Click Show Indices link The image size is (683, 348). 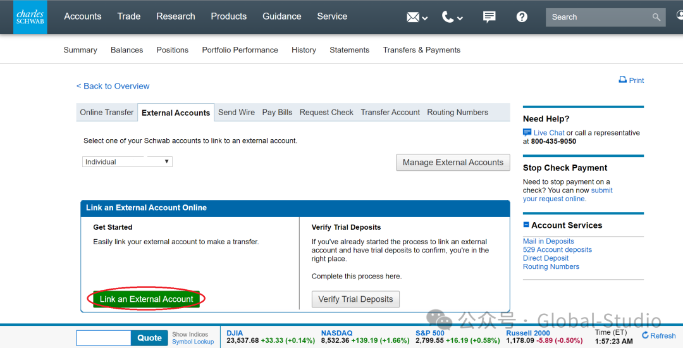pyautogui.click(x=190, y=335)
